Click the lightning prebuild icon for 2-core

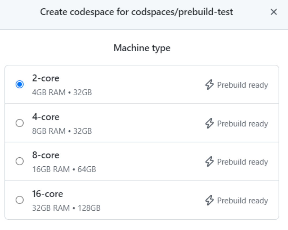point(209,85)
